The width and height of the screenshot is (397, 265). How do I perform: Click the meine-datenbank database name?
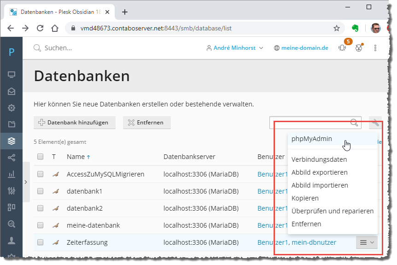[93, 225]
